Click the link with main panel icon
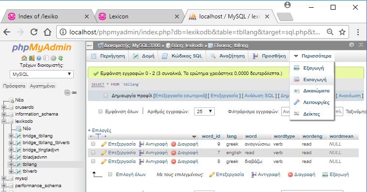This screenshot has width=367, height=192. tap(74, 93)
